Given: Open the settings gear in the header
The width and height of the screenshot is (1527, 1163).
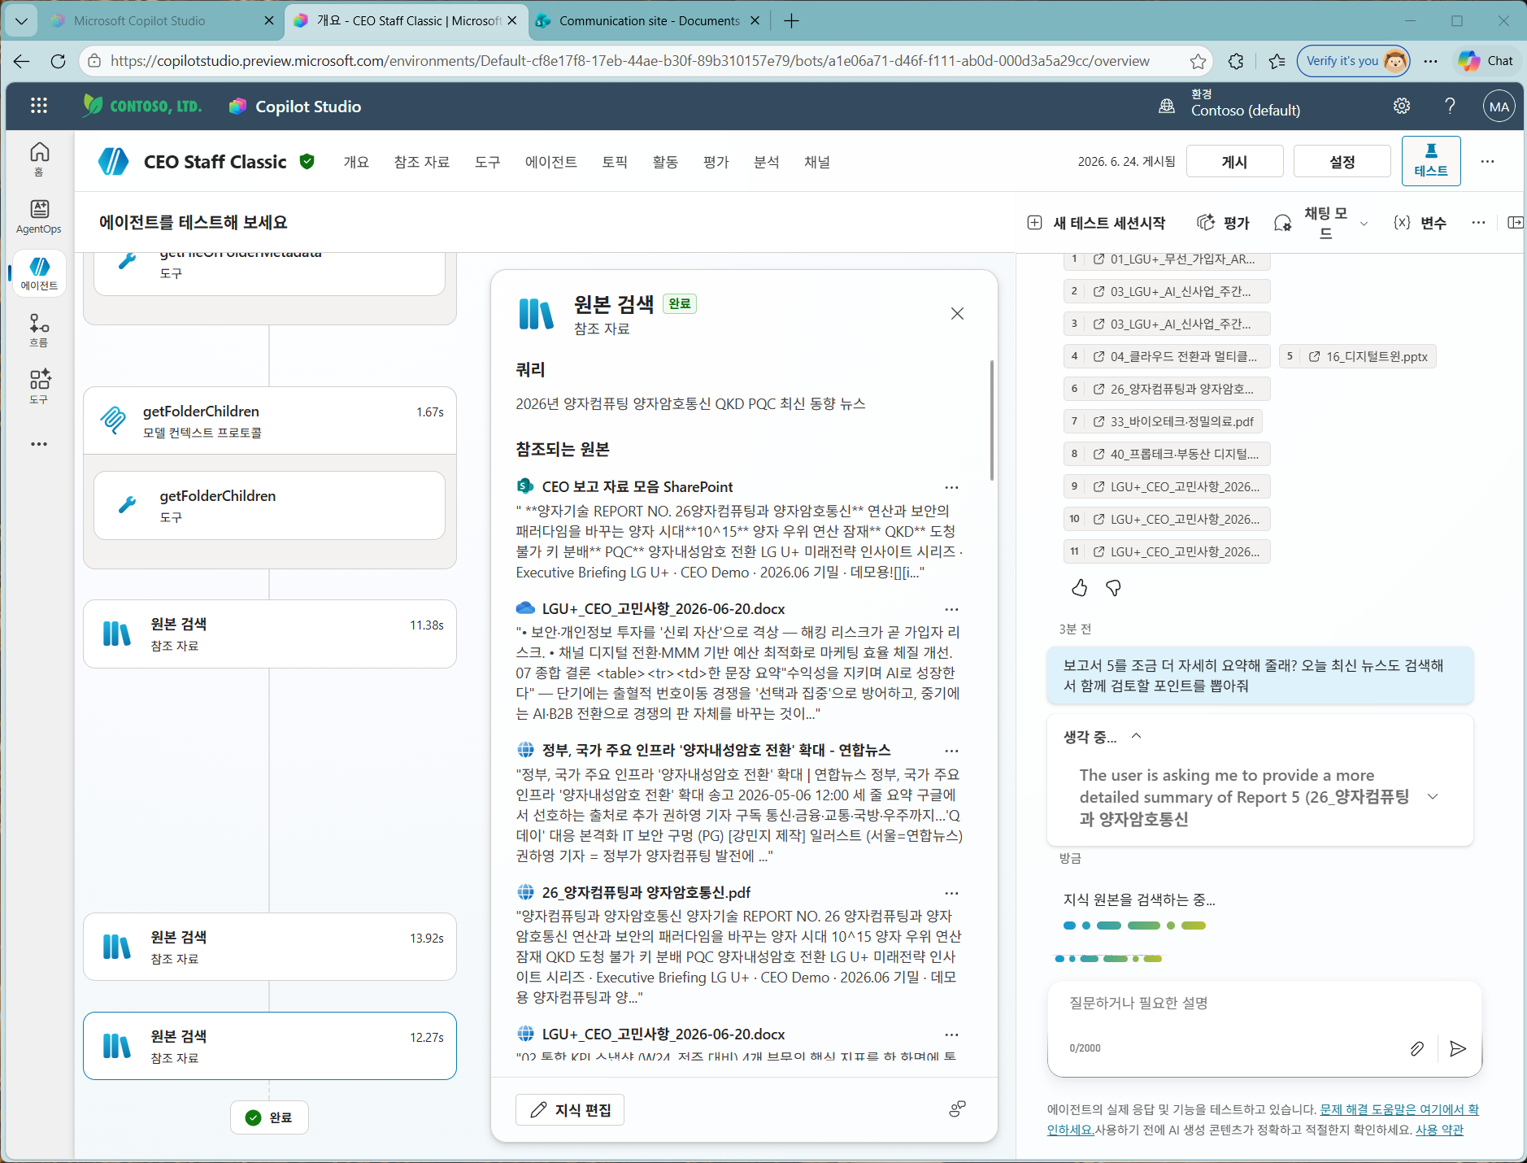Looking at the screenshot, I should [1402, 106].
